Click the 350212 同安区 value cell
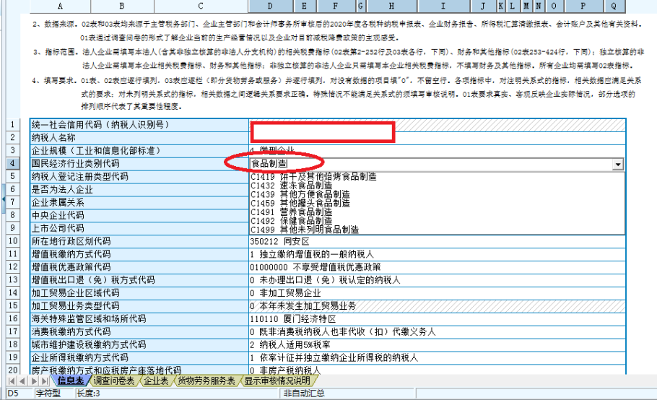 438,241
